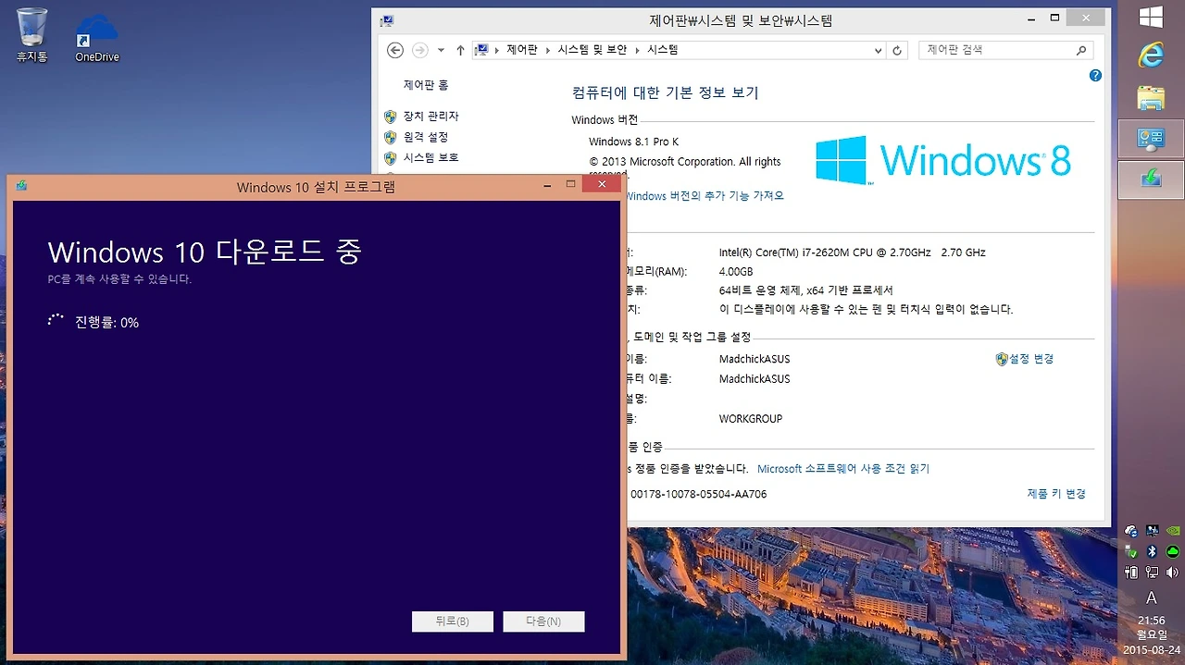Click the blue help question mark icon

click(1095, 76)
